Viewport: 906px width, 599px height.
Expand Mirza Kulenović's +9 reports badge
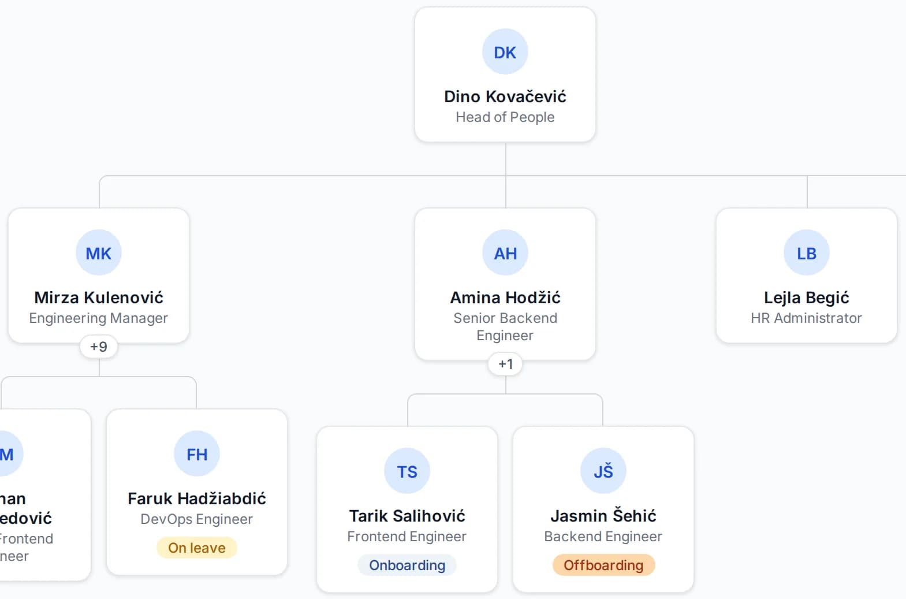point(99,347)
